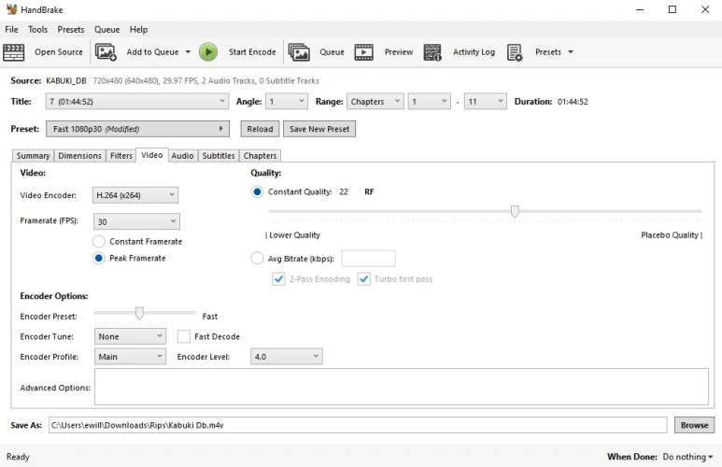Click the Save New Preset button

pos(319,129)
